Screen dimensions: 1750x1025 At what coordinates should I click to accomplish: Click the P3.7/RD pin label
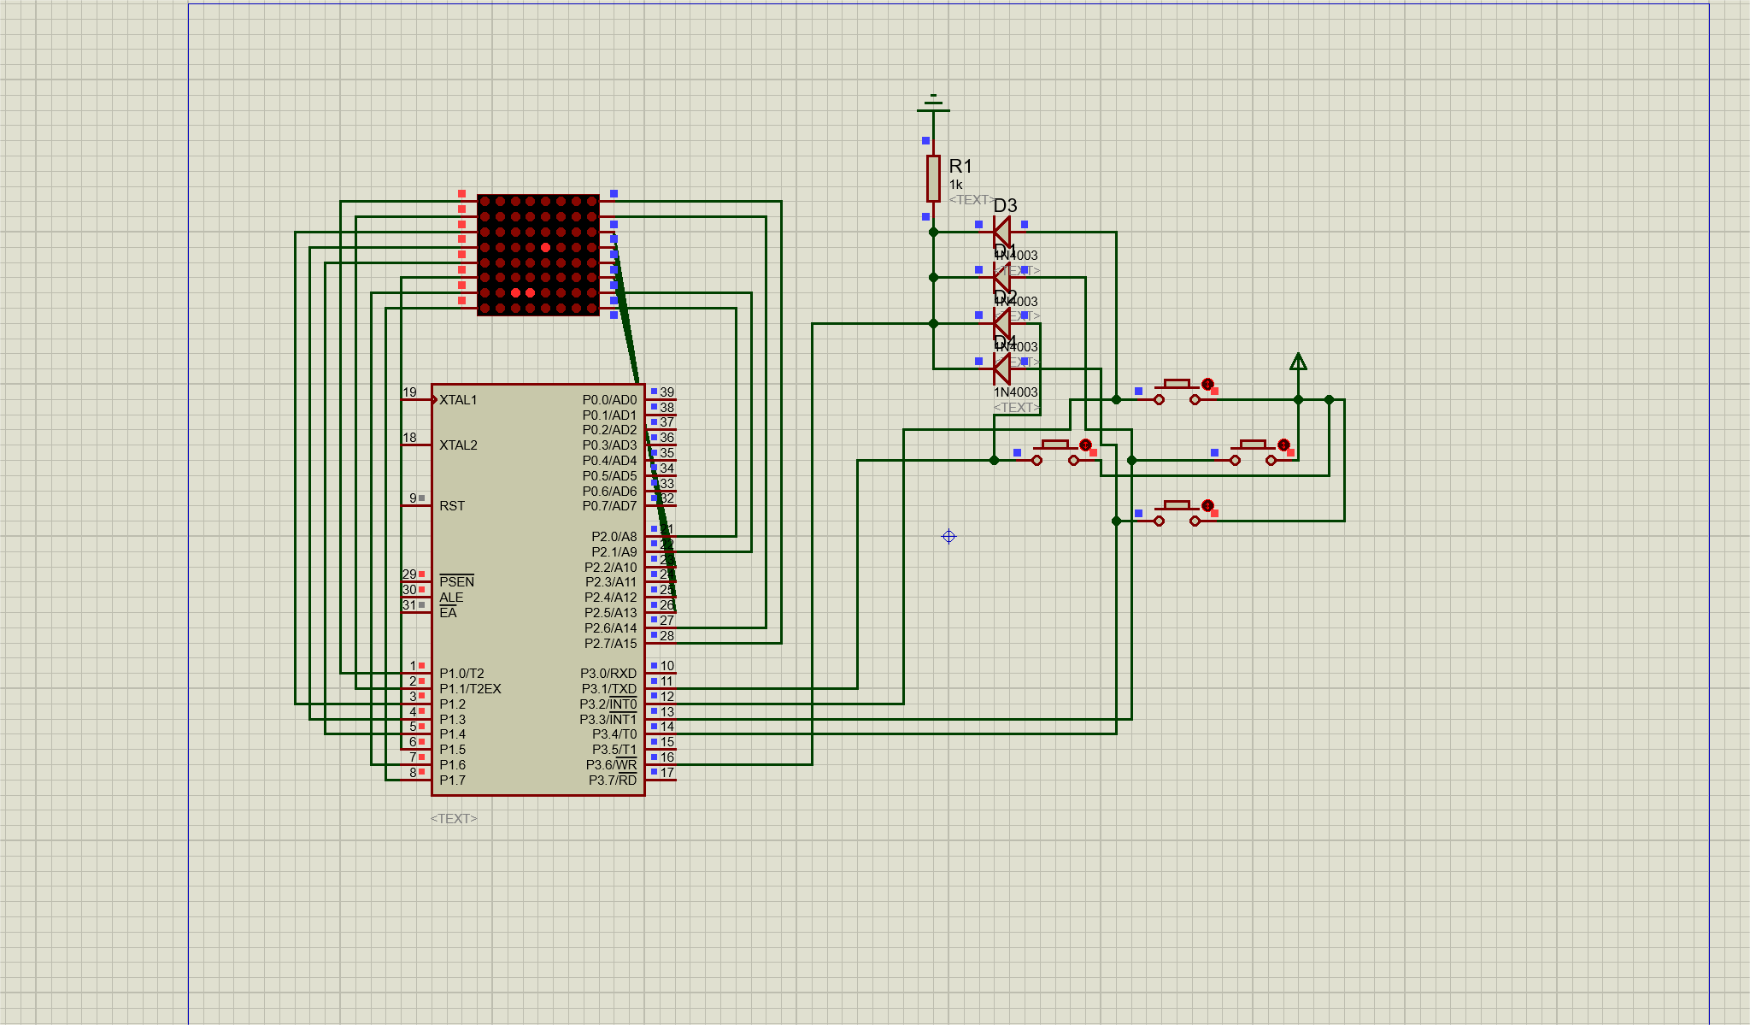[x=613, y=780]
